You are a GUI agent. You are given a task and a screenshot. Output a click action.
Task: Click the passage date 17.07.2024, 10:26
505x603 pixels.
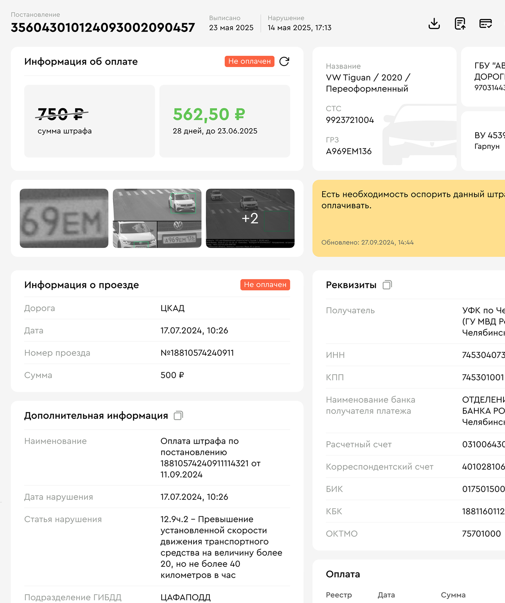point(194,331)
